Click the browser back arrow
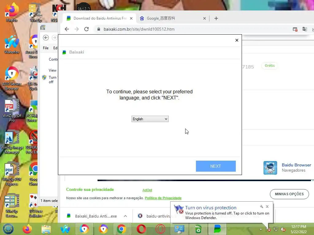This screenshot has width=314, height=235. [x=67, y=29]
